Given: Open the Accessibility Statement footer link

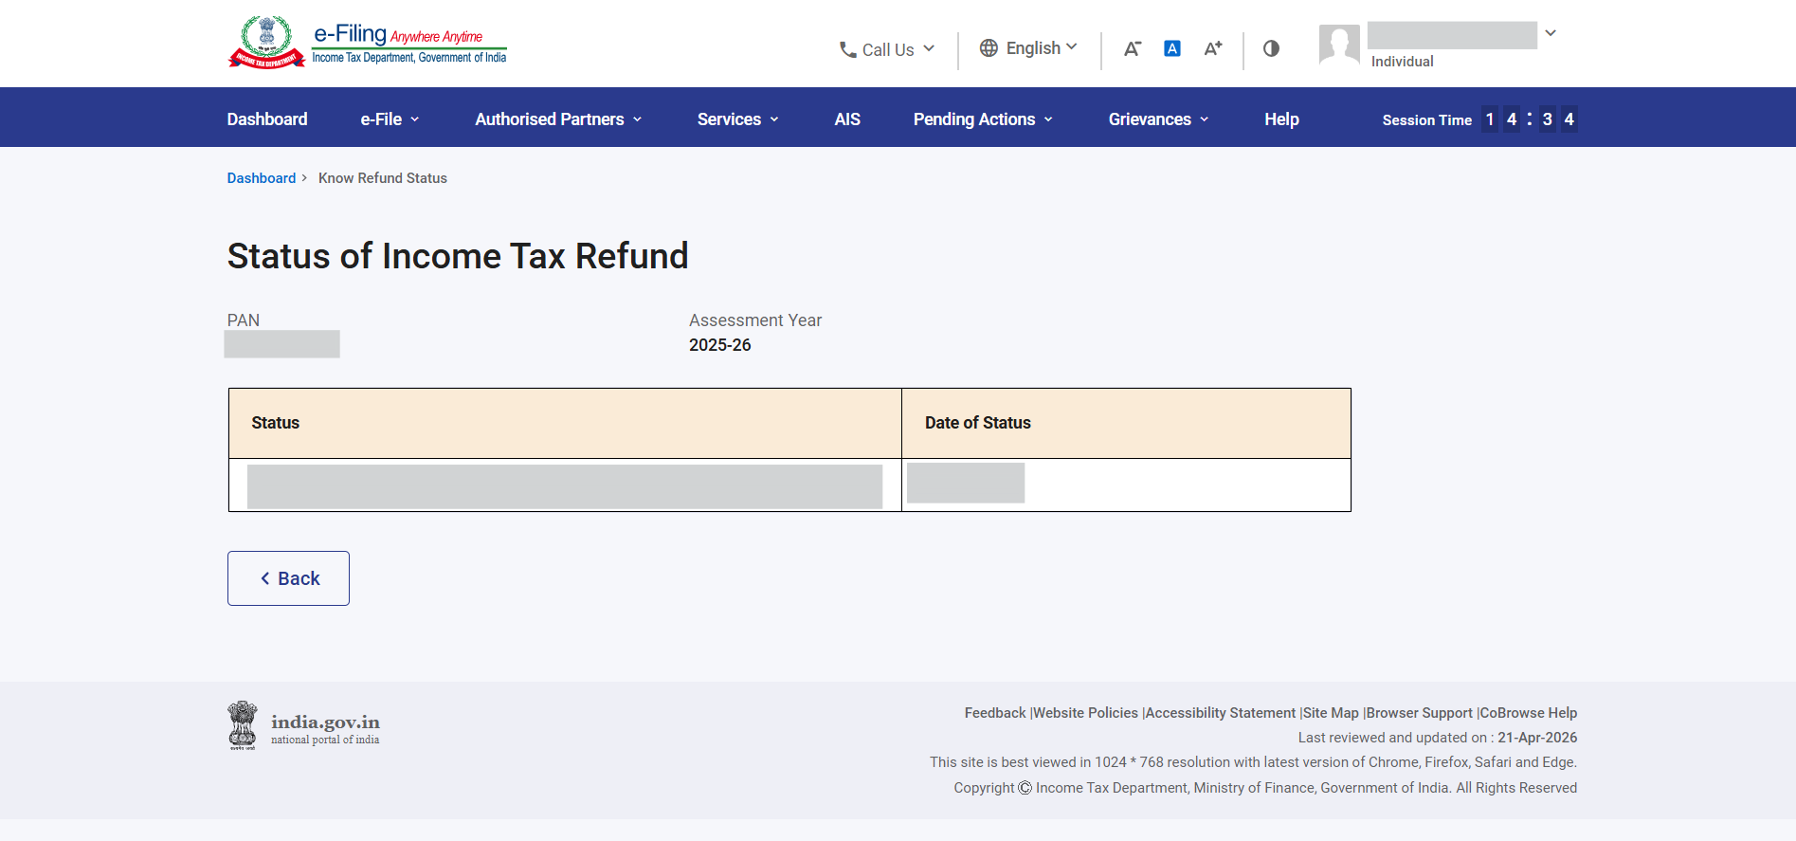Looking at the screenshot, I should click(x=1220, y=713).
